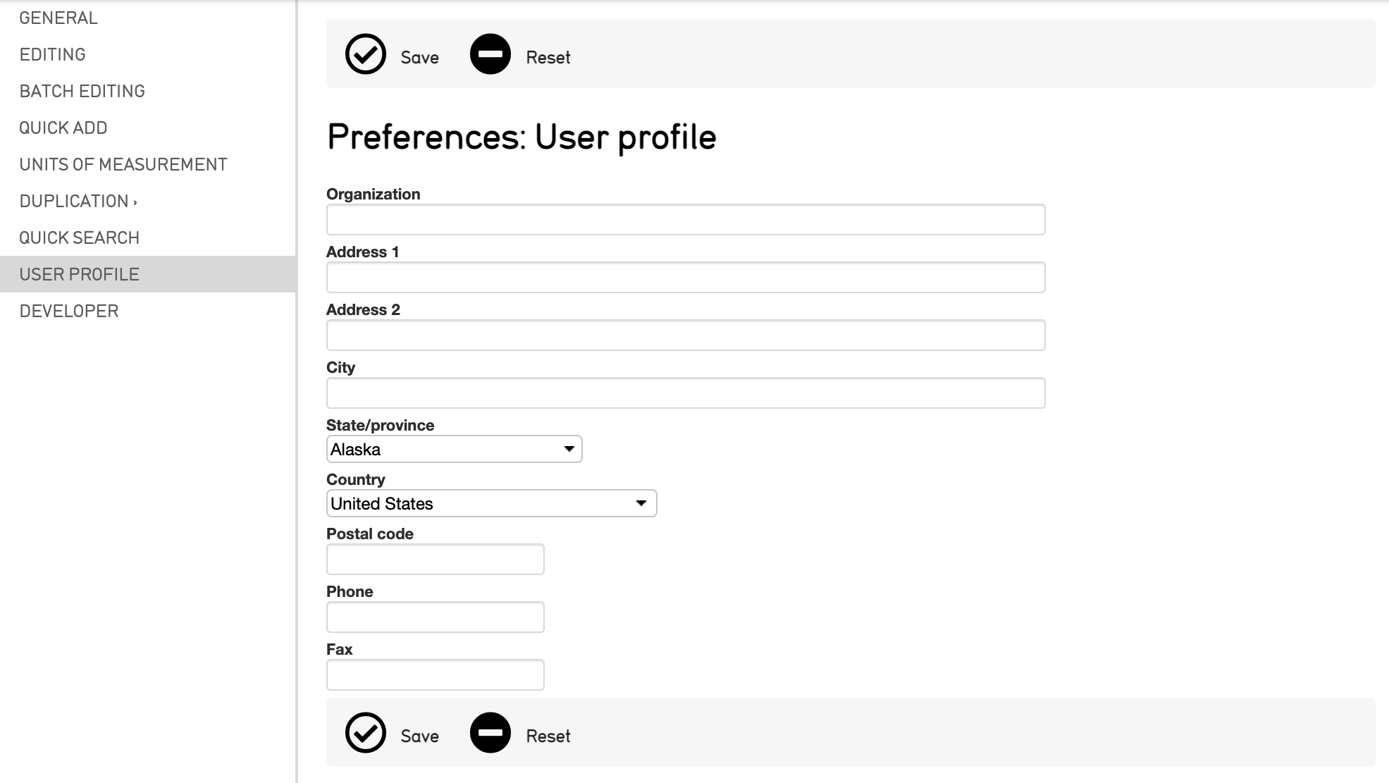1389x783 pixels.
Task: Open the Quick Add preferences
Action: pos(63,128)
